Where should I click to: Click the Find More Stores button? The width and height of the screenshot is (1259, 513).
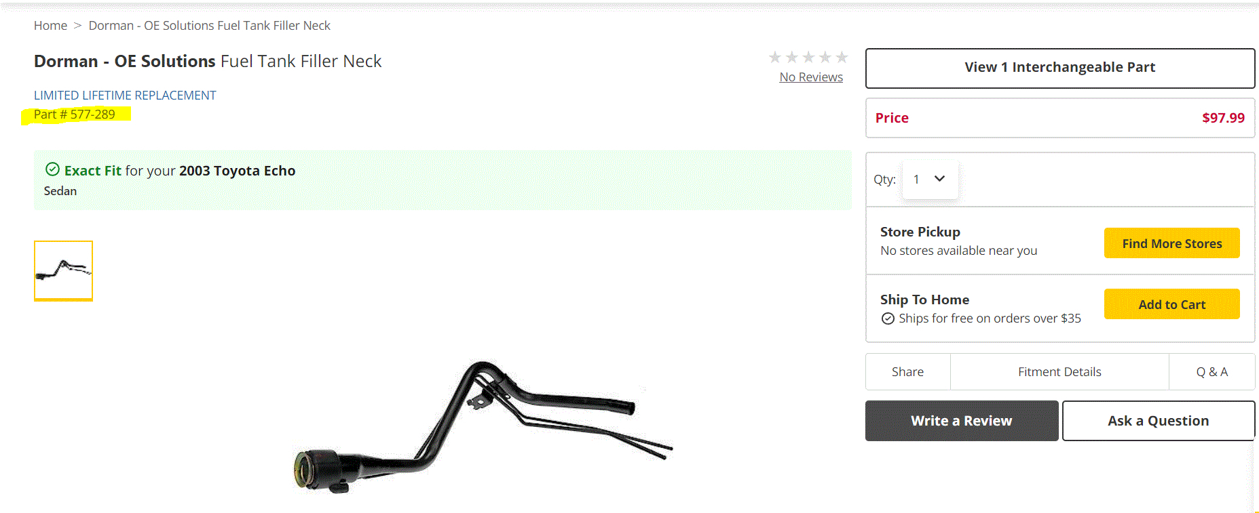[x=1171, y=243]
